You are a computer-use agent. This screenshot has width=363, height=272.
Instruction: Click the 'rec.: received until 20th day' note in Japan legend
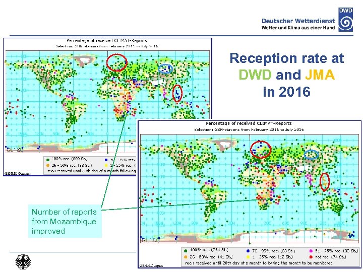259,263
